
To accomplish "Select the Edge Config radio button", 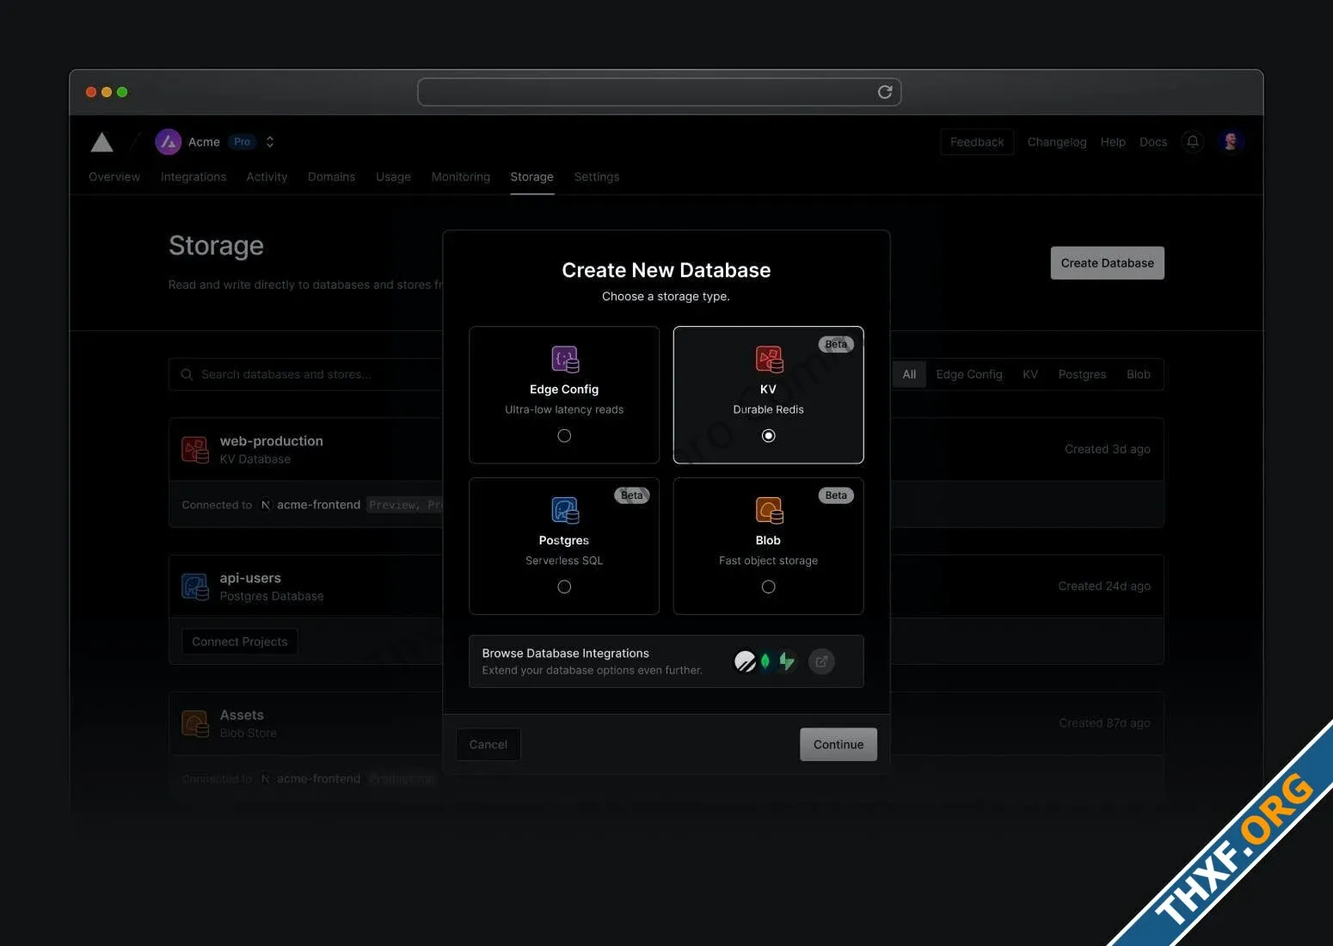I will 564,436.
